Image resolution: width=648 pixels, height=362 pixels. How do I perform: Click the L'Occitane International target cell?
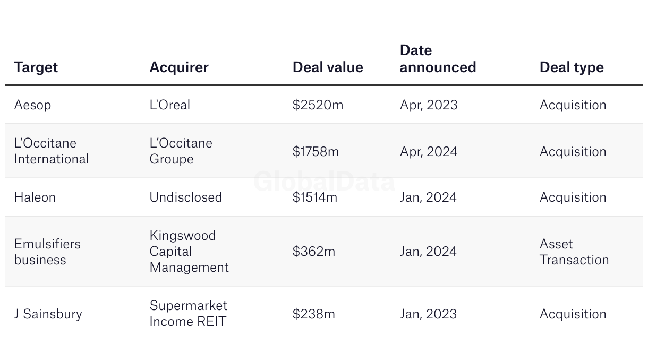(x=51, y=151)
